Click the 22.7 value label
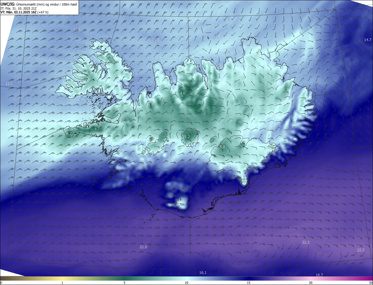373x285 pixels. click(x=360, y=250)
